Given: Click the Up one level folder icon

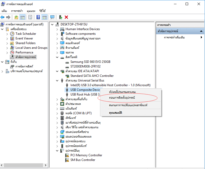Looking at the screenshot, I should click(x=16, y=17).
